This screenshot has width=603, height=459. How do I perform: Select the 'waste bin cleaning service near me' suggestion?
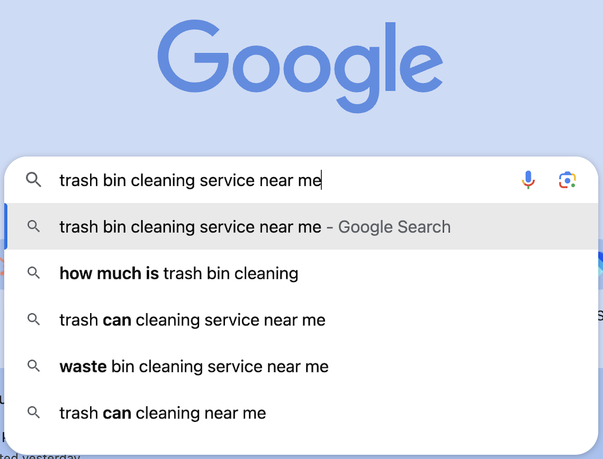(194, 366)
